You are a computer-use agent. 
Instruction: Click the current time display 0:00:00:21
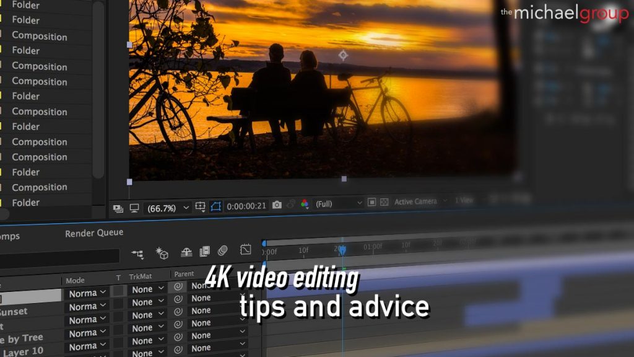(248, 203)
